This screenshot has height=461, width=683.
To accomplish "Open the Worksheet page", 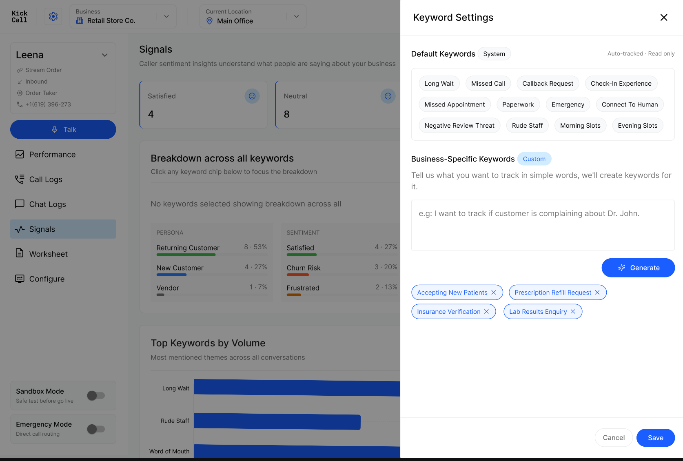I will [63, 254].
